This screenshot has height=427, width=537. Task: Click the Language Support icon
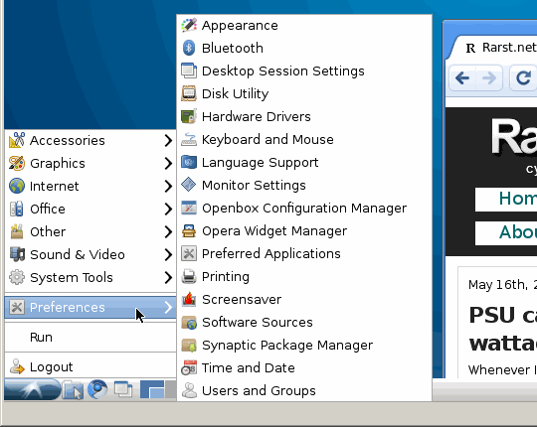click(189, 162)
